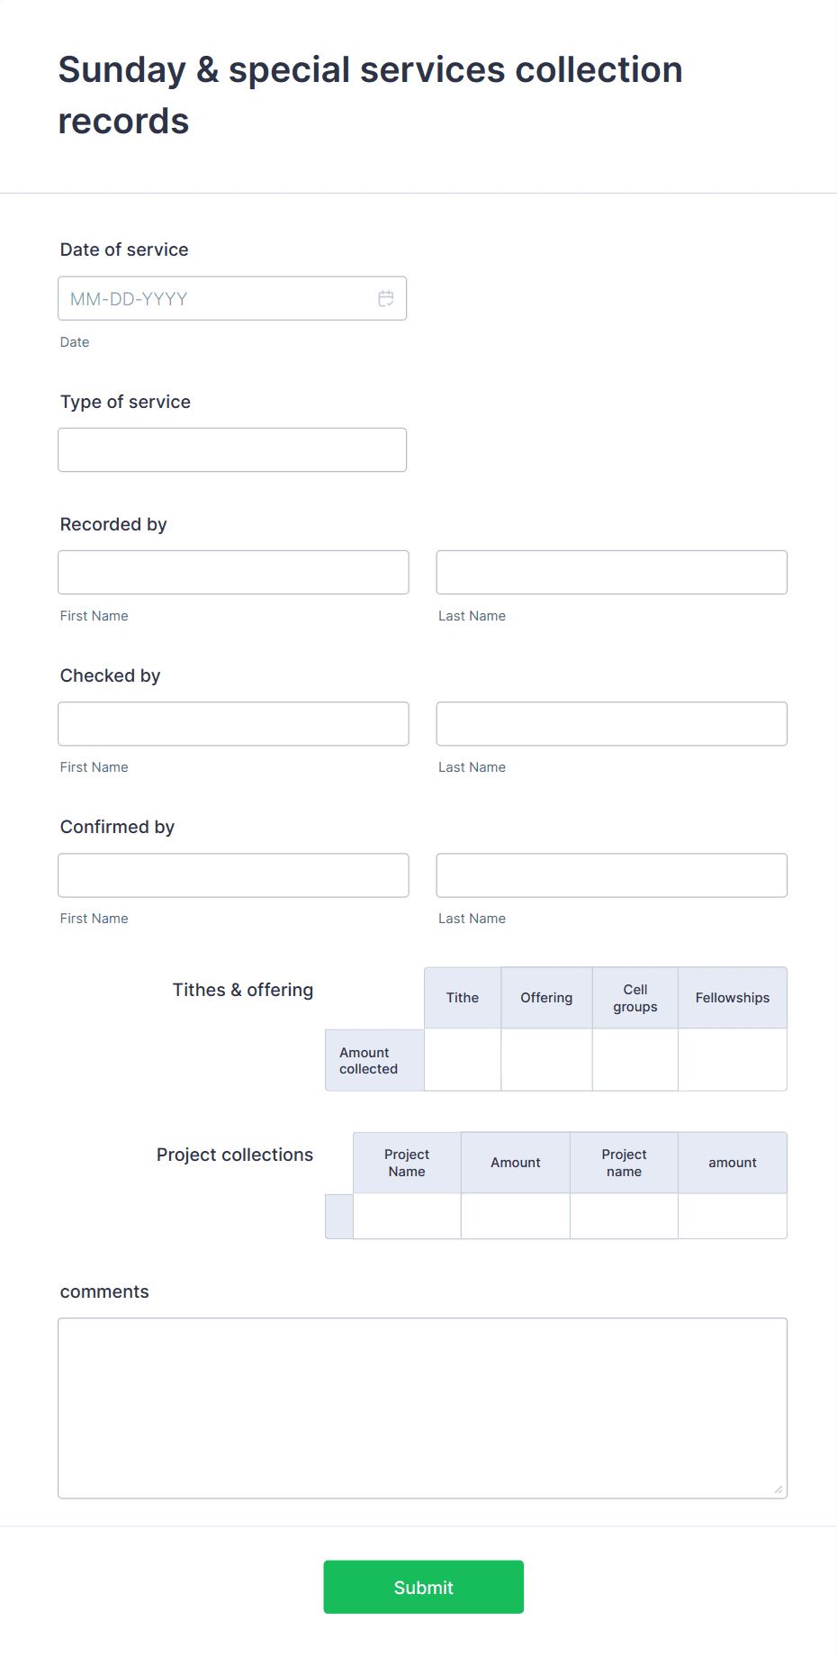Enter the Fellowships amount collected cell
Image resolution: width=837 pixels, height=1658 pixels.
pos(732,1060)
